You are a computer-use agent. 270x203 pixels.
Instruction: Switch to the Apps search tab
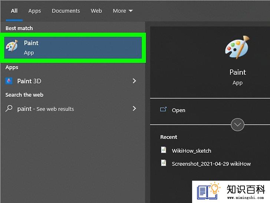[x=34, y=11]
